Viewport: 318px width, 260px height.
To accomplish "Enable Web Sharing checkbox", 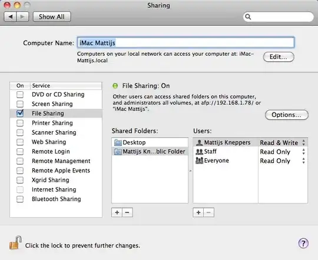I will pyautogui.click(x=20, y=142).
